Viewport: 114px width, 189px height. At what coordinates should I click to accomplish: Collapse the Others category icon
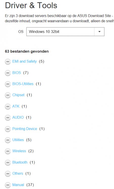click(x=8, y=174)
